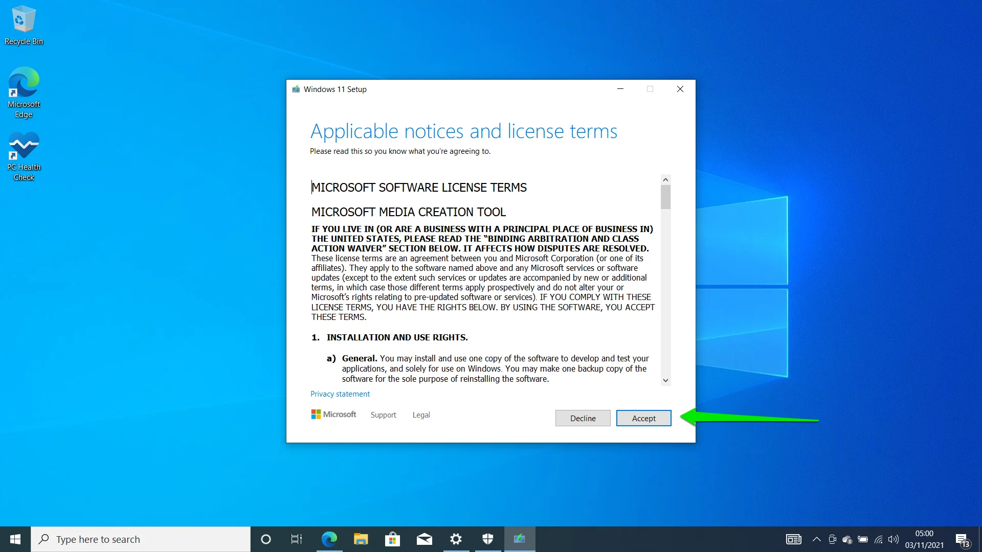This screenshot has height=552, width=982.
Task: Click the Windows Start menu button
Action: coord(15,539)
